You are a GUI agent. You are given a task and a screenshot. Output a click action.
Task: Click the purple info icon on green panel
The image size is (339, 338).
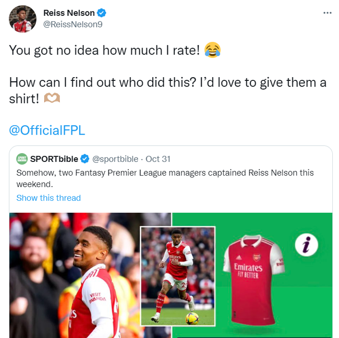point(306,244)
